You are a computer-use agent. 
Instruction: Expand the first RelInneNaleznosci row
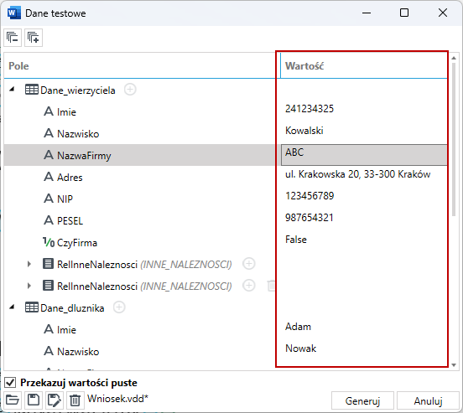pyautogui.click(x=29, y=264)
